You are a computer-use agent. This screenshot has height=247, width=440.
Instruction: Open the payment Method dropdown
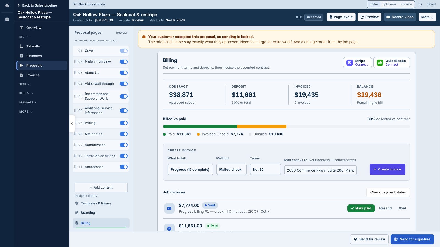231,169
